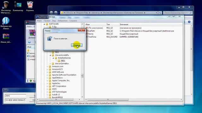Select the AppDataLow registry key
The image size is (202, 113).
click(57, 78)
